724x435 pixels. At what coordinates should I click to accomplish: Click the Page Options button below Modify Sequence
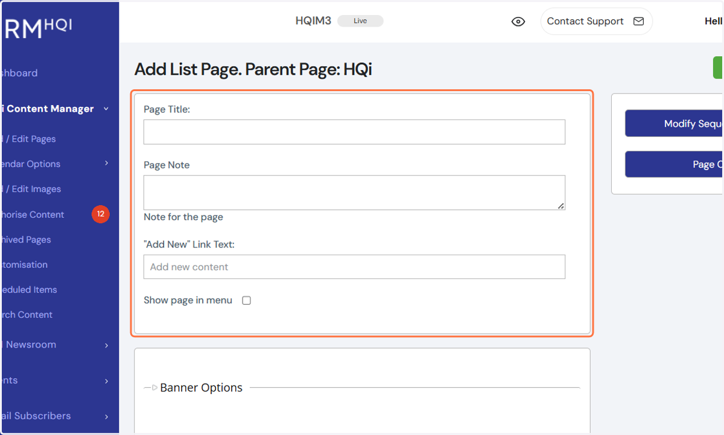tap(674, 164)
